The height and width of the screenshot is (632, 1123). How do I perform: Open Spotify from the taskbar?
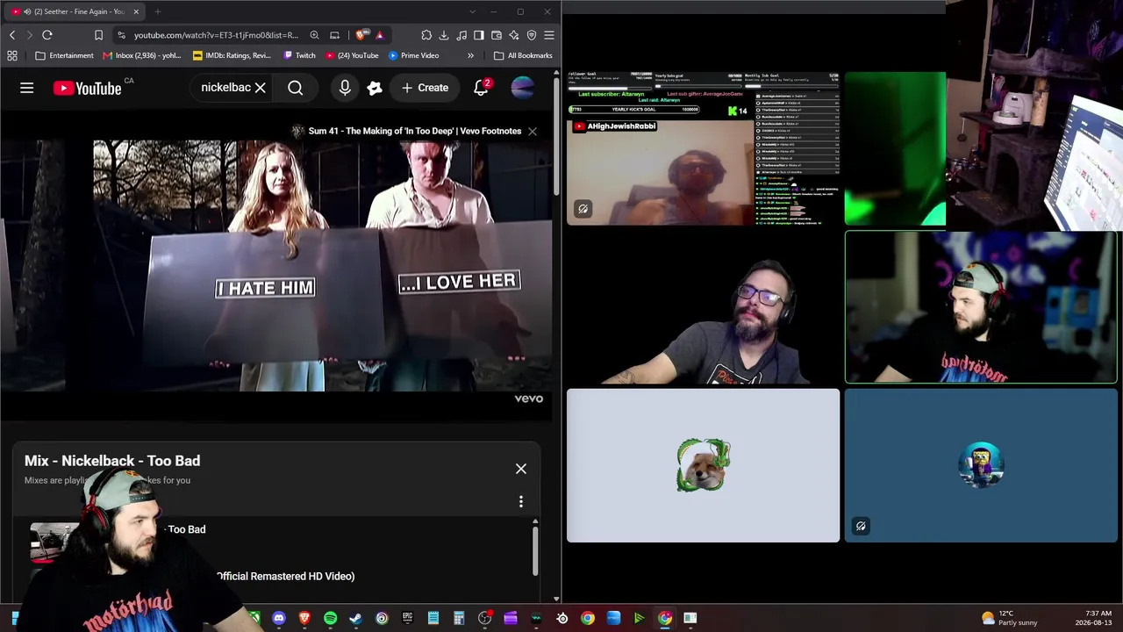(x=330, y=618)
